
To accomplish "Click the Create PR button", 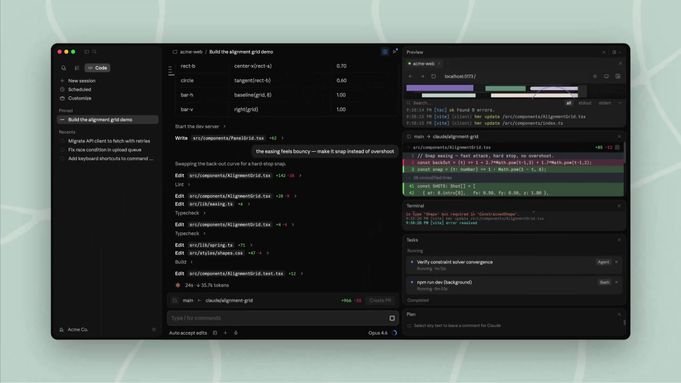I will (380, 300).
